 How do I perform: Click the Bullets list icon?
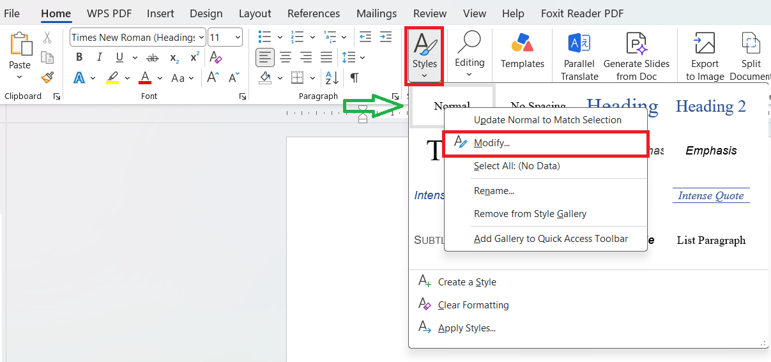click(x=264, y=37)
